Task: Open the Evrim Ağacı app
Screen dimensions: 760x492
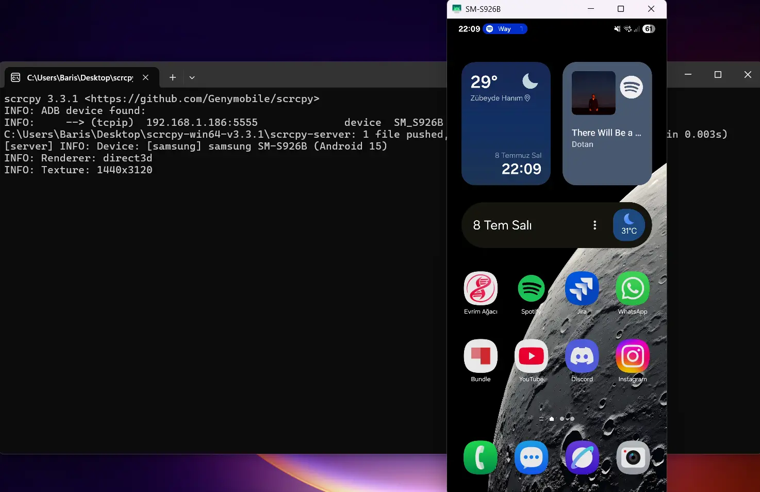Action: (x=481, y=288)
